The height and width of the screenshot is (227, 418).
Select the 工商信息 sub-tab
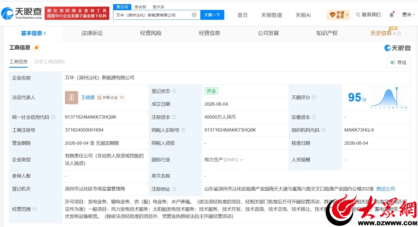pos(19,62)
